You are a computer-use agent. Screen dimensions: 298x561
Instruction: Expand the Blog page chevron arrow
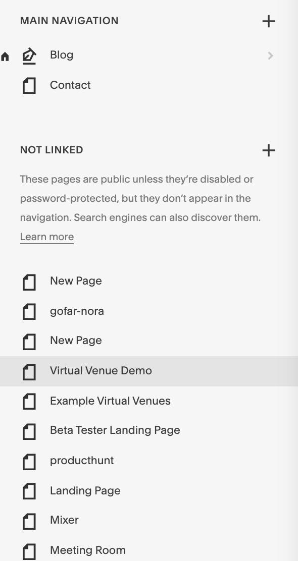tap(270, 55)
